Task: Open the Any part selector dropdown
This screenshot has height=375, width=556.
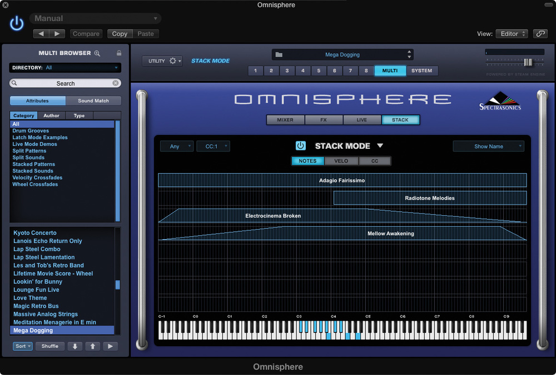Action: point(177,146)
